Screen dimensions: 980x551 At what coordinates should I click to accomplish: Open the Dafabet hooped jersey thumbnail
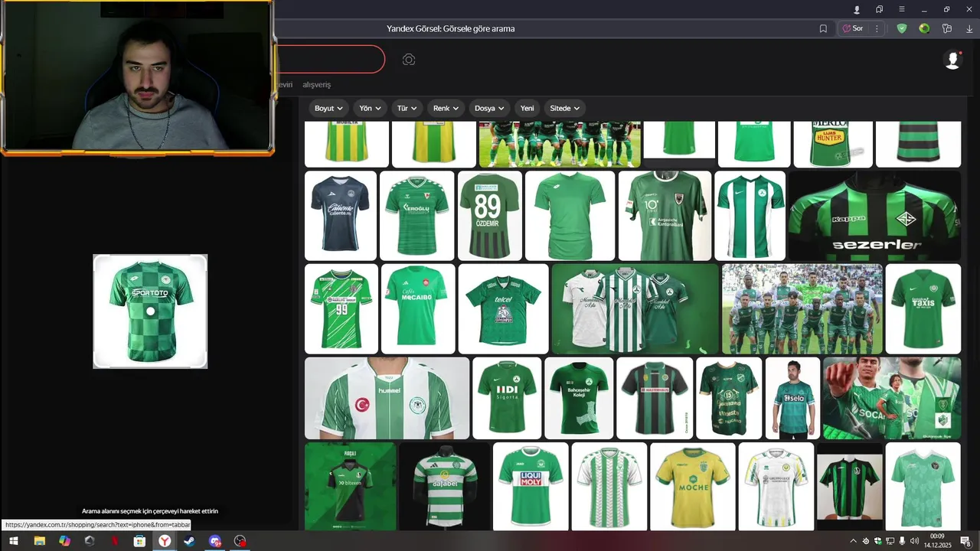coord(445,487)
